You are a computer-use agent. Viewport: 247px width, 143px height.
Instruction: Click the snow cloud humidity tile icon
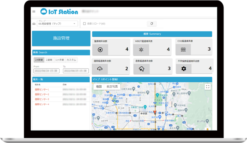[141, 69]
